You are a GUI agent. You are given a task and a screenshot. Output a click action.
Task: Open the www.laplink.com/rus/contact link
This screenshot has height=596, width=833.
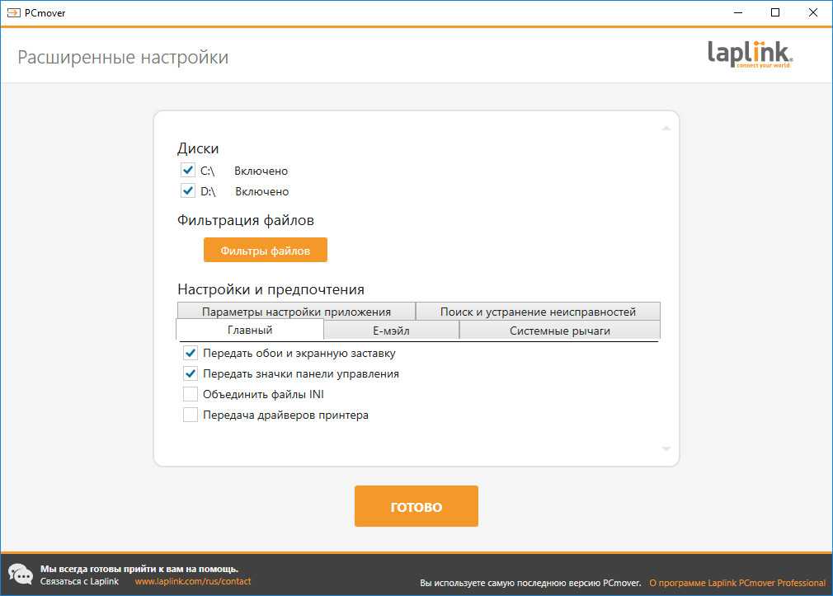click(x=192, y=581)
